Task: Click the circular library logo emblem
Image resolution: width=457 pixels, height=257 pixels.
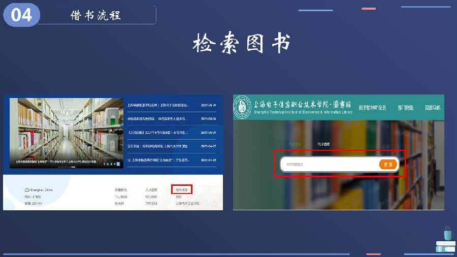Action: pyautogui.click(x=242, y=108)
